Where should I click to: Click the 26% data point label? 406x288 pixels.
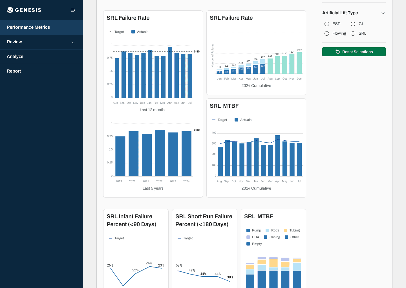[110, 265]
